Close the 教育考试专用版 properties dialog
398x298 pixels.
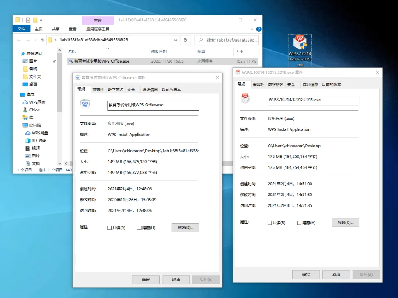pos(217,77)
